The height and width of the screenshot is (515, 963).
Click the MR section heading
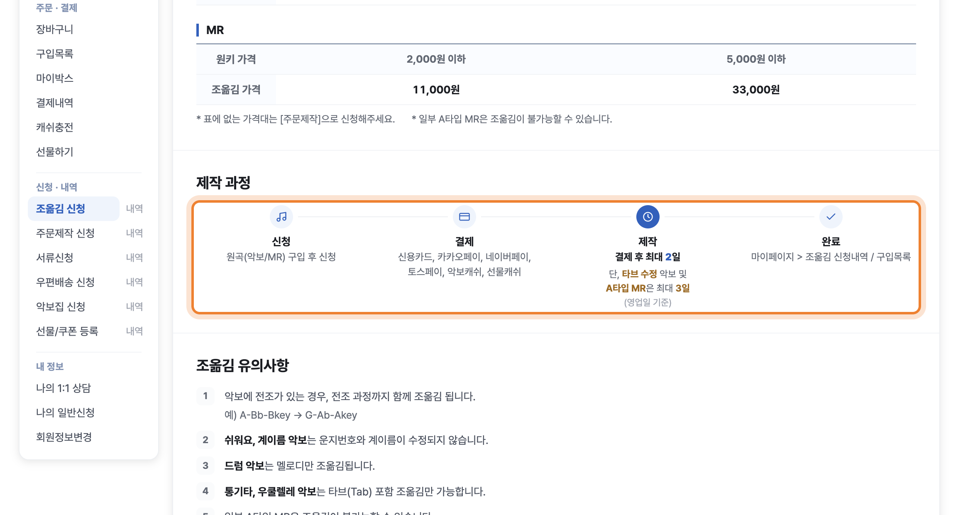tap(215, 30)
